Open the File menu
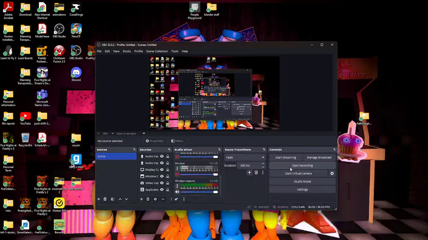This screenshot has height=240, width=428. tap(99, 51)
